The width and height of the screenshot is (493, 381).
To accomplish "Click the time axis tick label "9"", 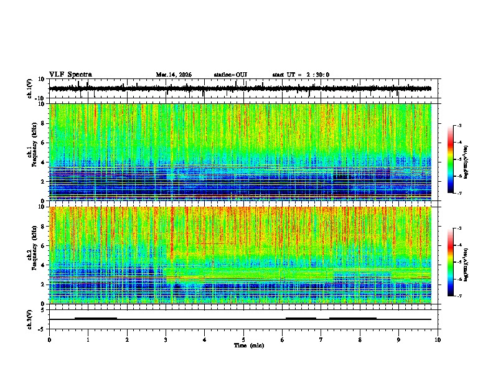I will (x=398, y=340).
